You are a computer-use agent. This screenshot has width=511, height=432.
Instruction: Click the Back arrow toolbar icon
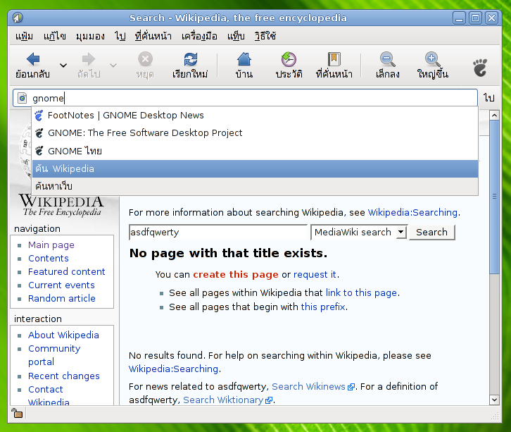point(33,59)
